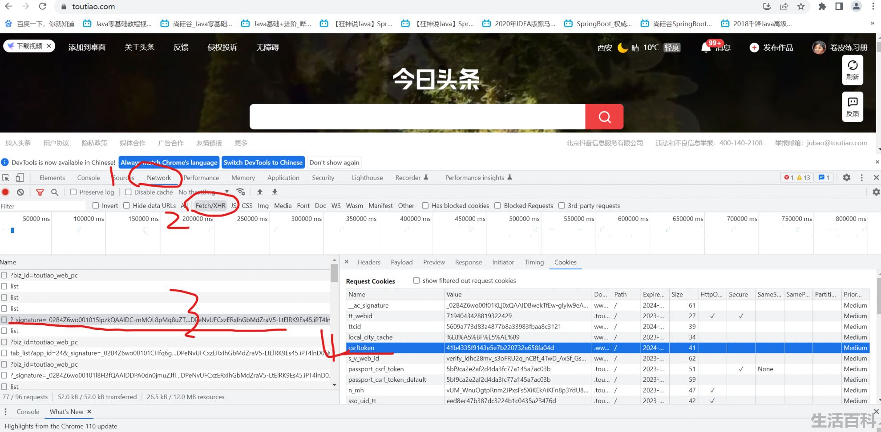The image size is (881, 432).
Task: Check the 3rd-party requests checkbox
Action: pos(562,205)
